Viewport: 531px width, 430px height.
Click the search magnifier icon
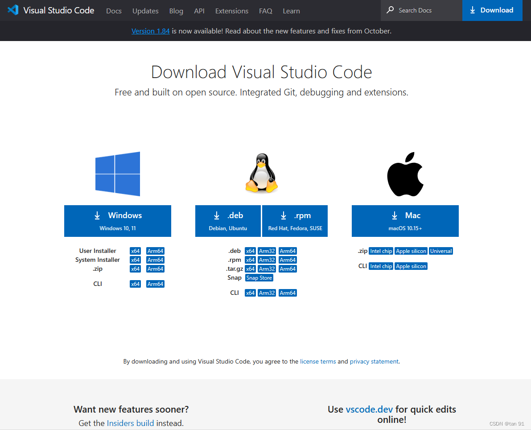[x=390, y=10]
